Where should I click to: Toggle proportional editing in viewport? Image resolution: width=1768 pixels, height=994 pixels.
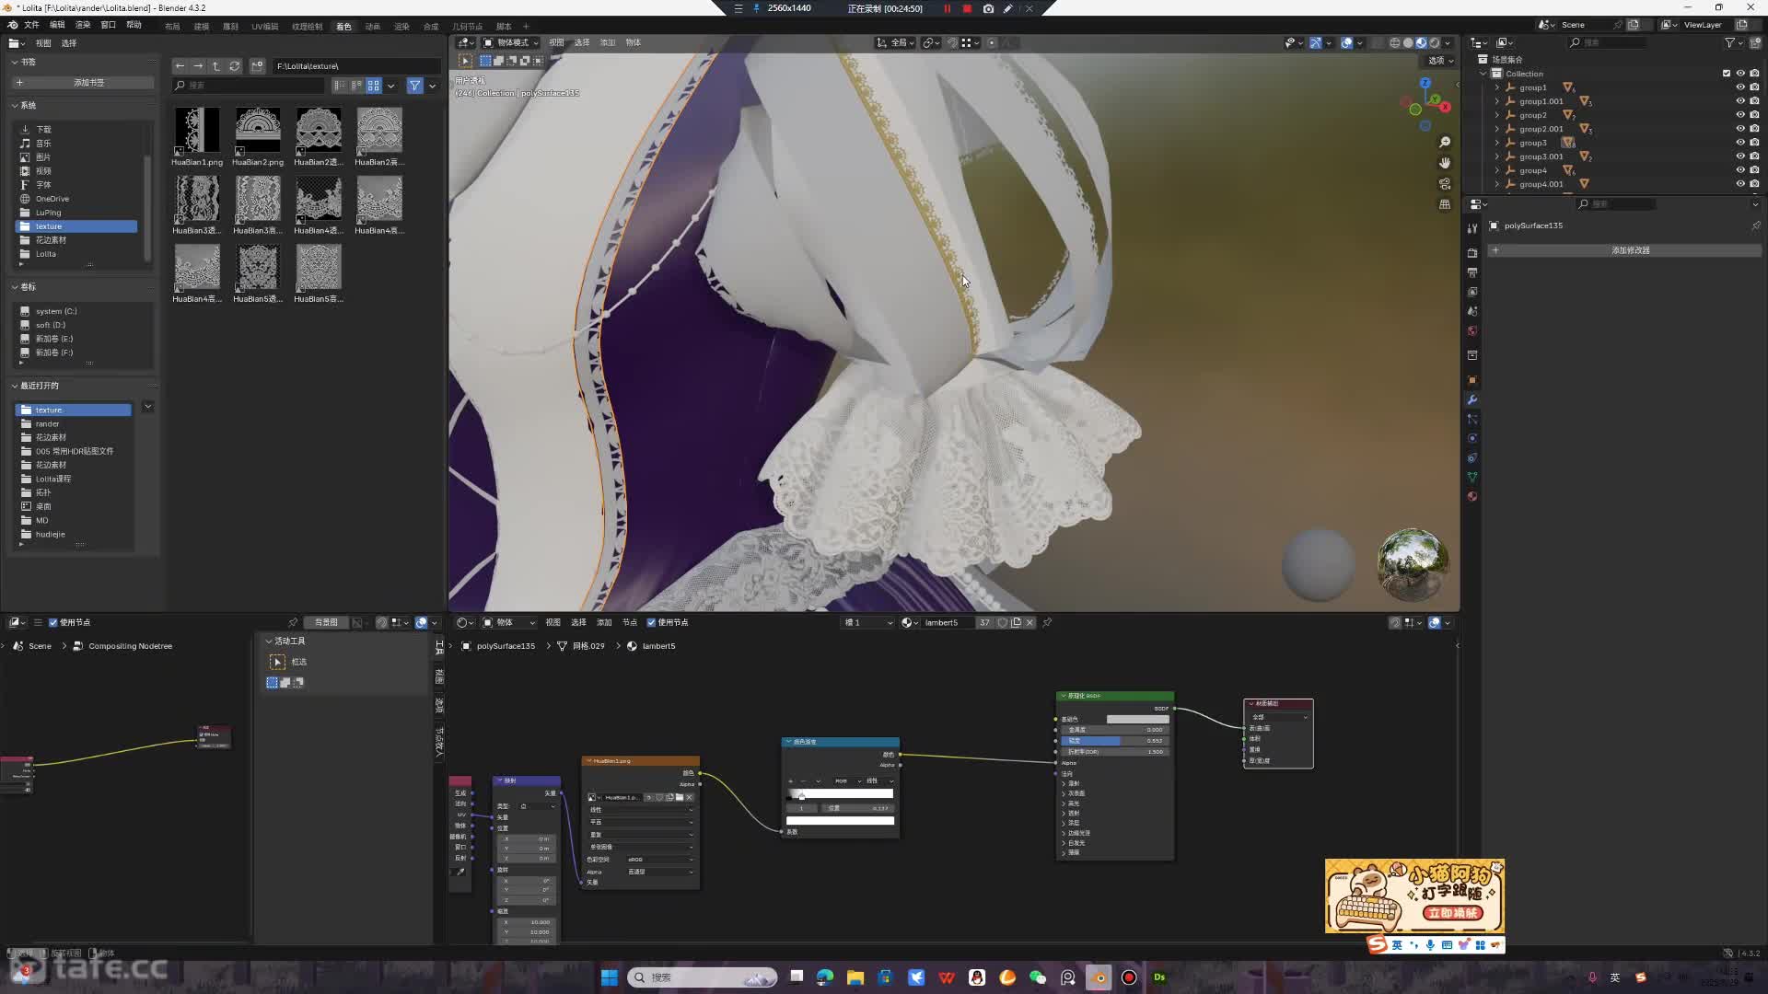pos(992,43)
